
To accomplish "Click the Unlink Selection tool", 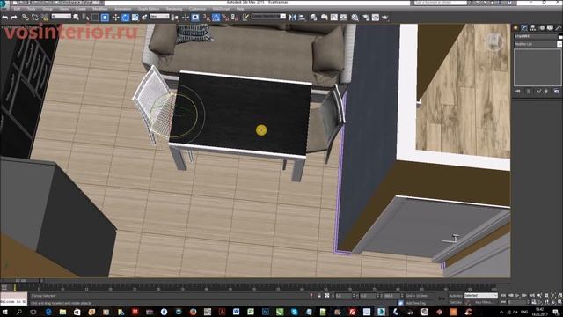I will tap(35, 18).
